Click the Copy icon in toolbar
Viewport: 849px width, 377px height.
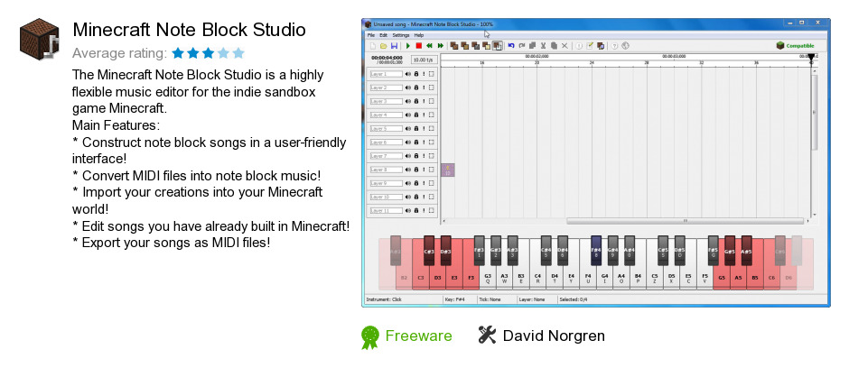pyautogui.click(x=532, y=46)
